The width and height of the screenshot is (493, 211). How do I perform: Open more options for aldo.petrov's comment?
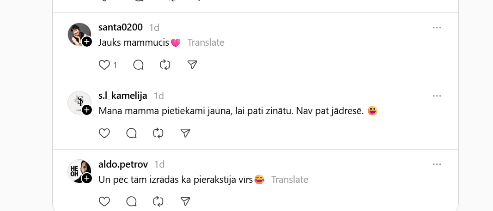437,164
